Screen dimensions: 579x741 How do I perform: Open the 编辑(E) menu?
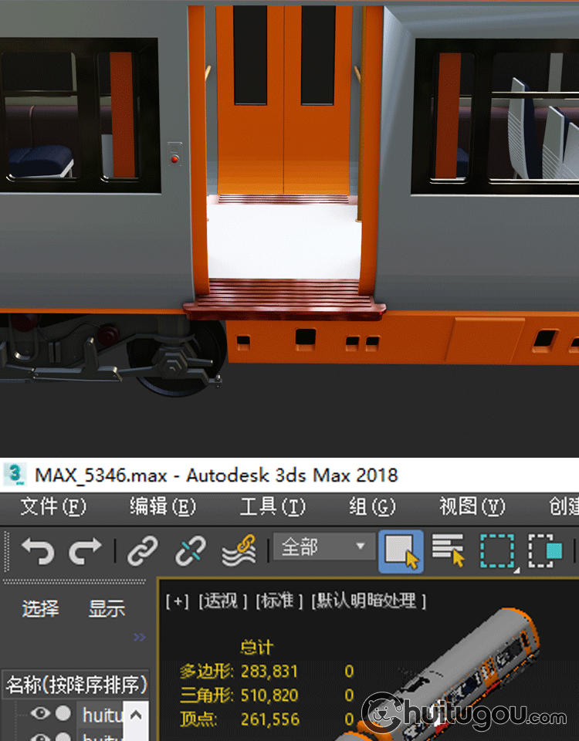[x=163, y=507]
